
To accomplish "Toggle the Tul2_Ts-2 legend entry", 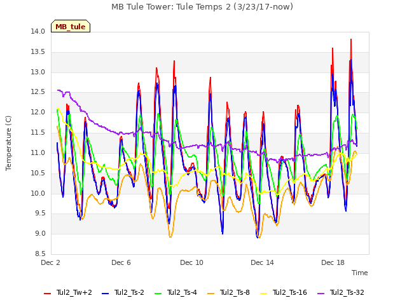I will 123,293.
